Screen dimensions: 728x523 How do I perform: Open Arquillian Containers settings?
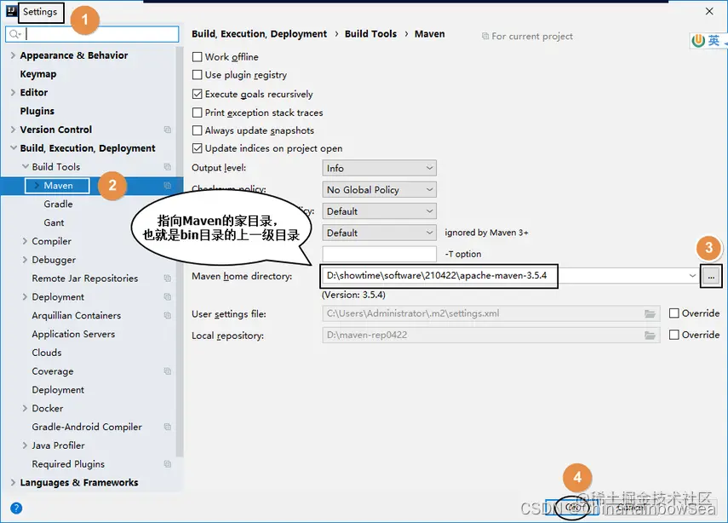[76, 315]
